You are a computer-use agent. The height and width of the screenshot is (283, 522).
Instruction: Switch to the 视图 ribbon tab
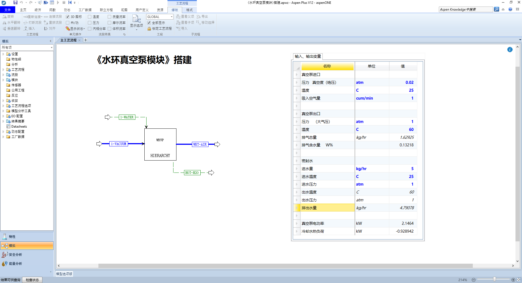pyautogui.click(x=124, y=10)
